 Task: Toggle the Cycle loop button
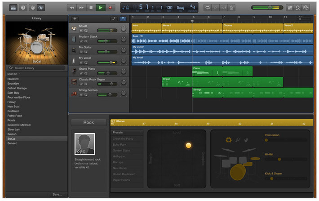click(208, 8)
